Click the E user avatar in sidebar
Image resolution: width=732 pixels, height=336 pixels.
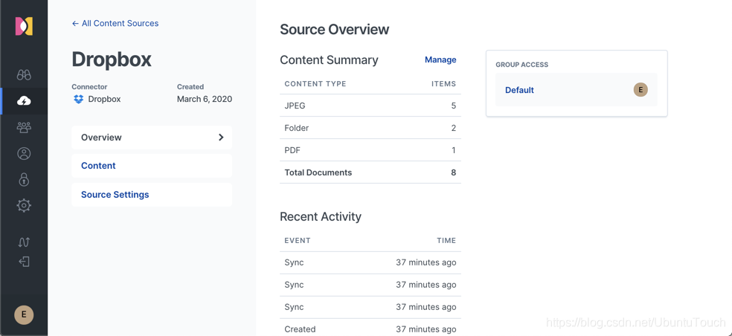click(24, 315)
